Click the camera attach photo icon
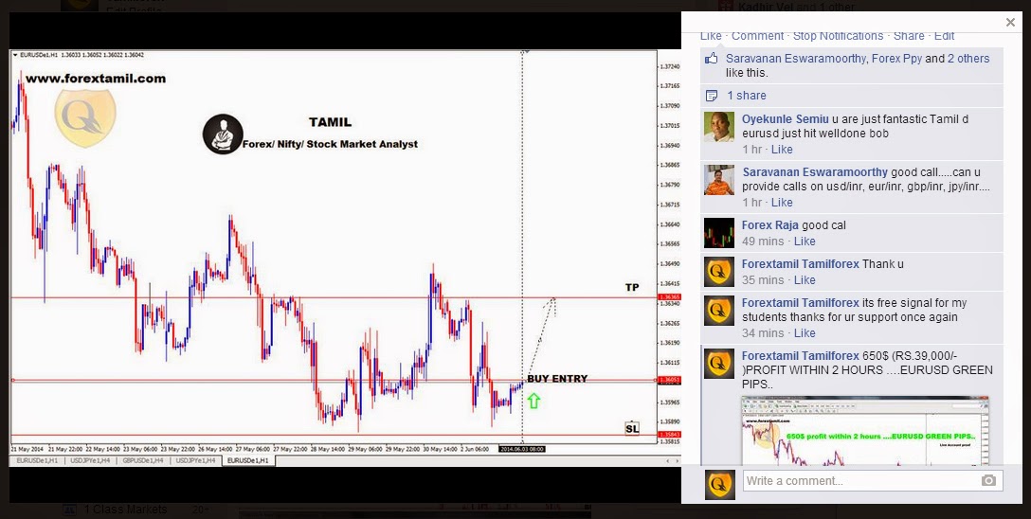 988,481
